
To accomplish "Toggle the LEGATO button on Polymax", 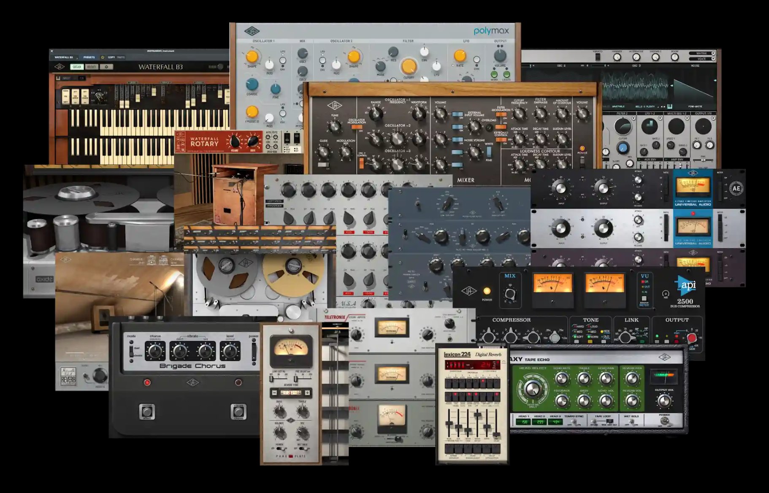I will click(506, 74).
